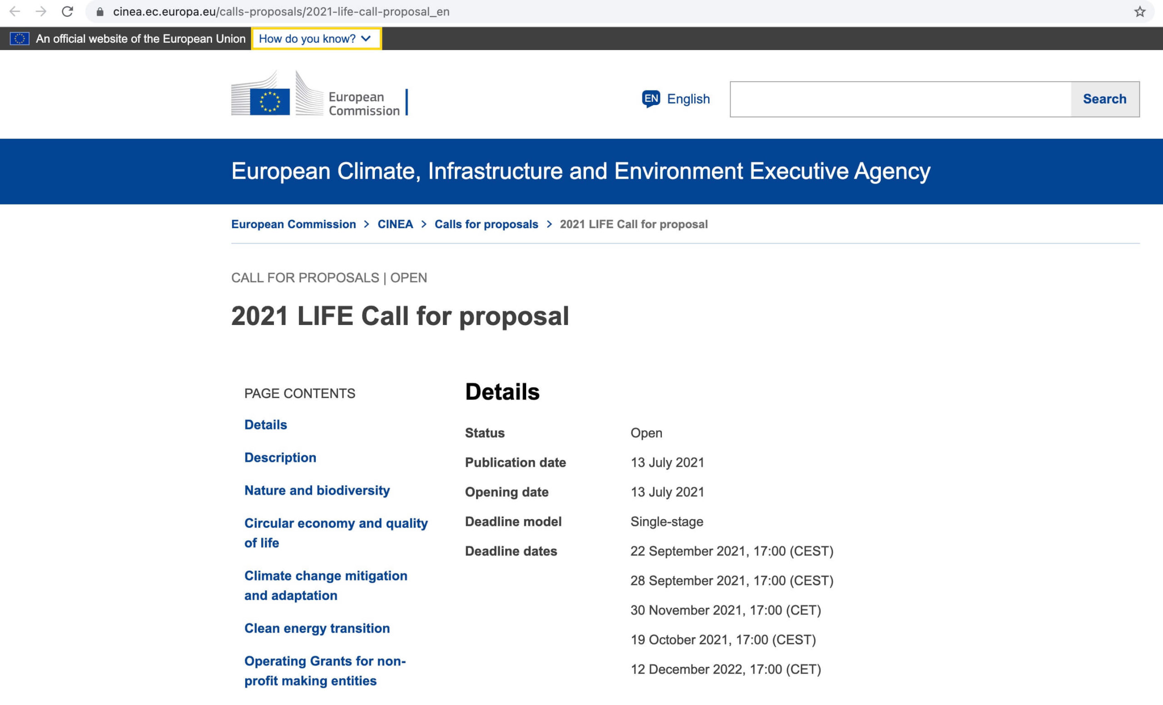Click the 'Deadline model' label
This screenshot has height=705, width=1163.
pos(513,521)
